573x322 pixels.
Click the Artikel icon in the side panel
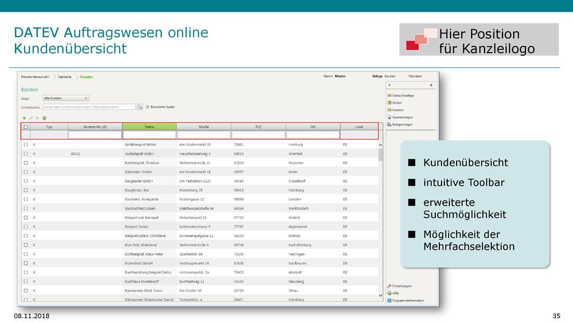389,103
